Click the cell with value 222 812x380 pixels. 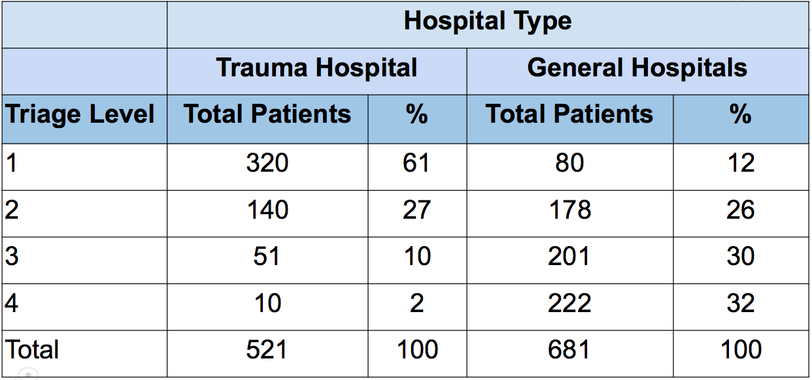point(569,304)
